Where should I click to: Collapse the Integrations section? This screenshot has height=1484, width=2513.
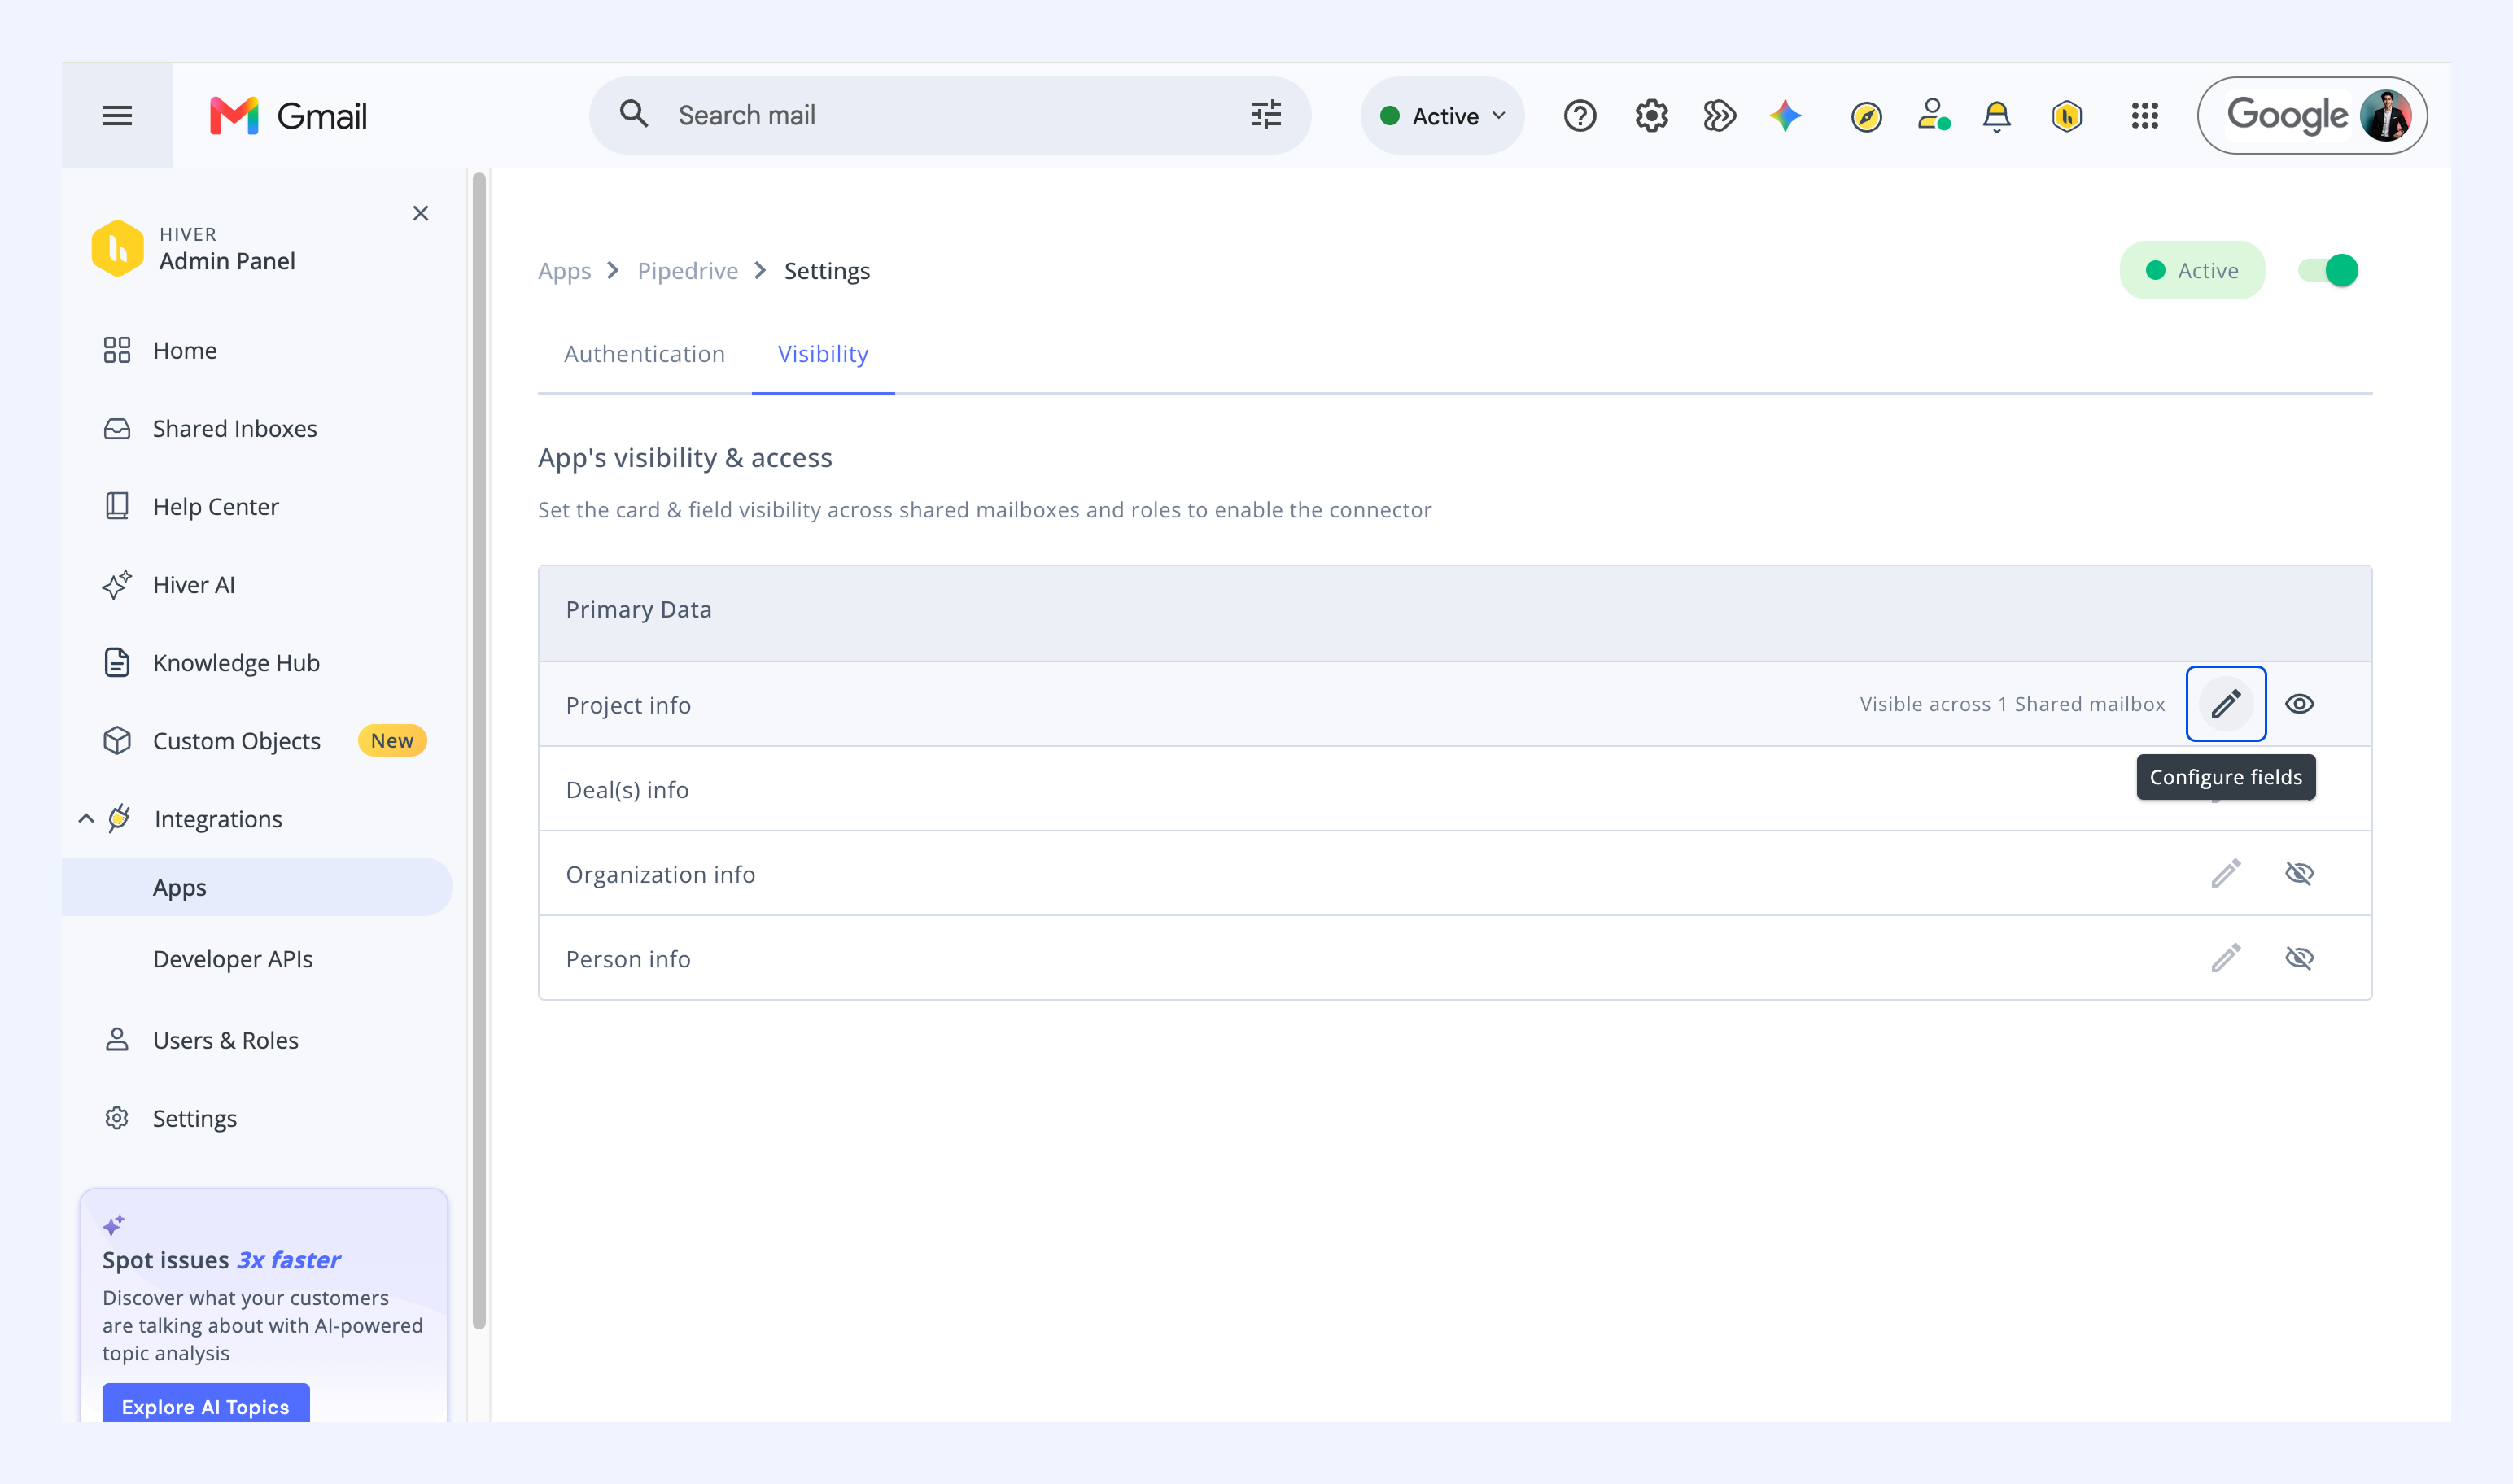(x=86, y=819)
